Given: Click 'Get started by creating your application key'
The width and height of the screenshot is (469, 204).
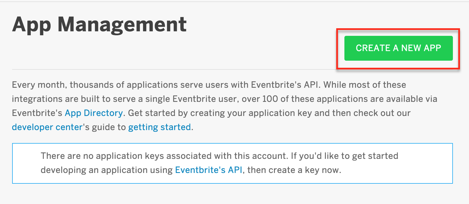Looking at the screenshot, I should click(220, 113).
